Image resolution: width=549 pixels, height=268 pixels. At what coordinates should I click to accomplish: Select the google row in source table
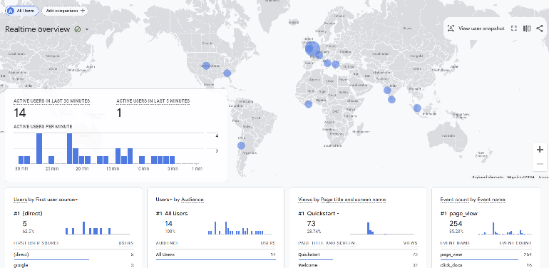click(73, 265)
